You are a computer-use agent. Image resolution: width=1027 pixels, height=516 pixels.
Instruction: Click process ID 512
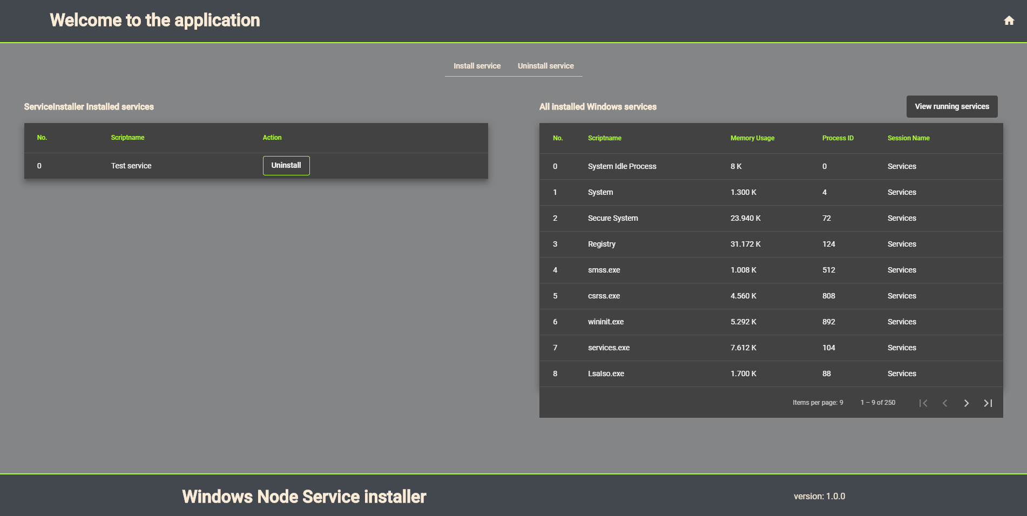[x=828, y=270]
